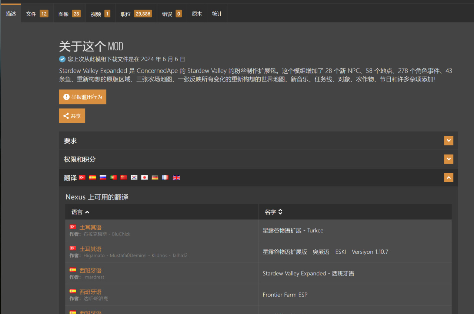Click the 举报滥用行为 button
The height and width of the screenshot is (314, 474).
coord(83,97)
